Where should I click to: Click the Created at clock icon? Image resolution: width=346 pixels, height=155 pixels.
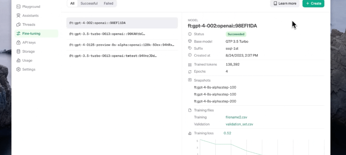(x=190, y=55)
